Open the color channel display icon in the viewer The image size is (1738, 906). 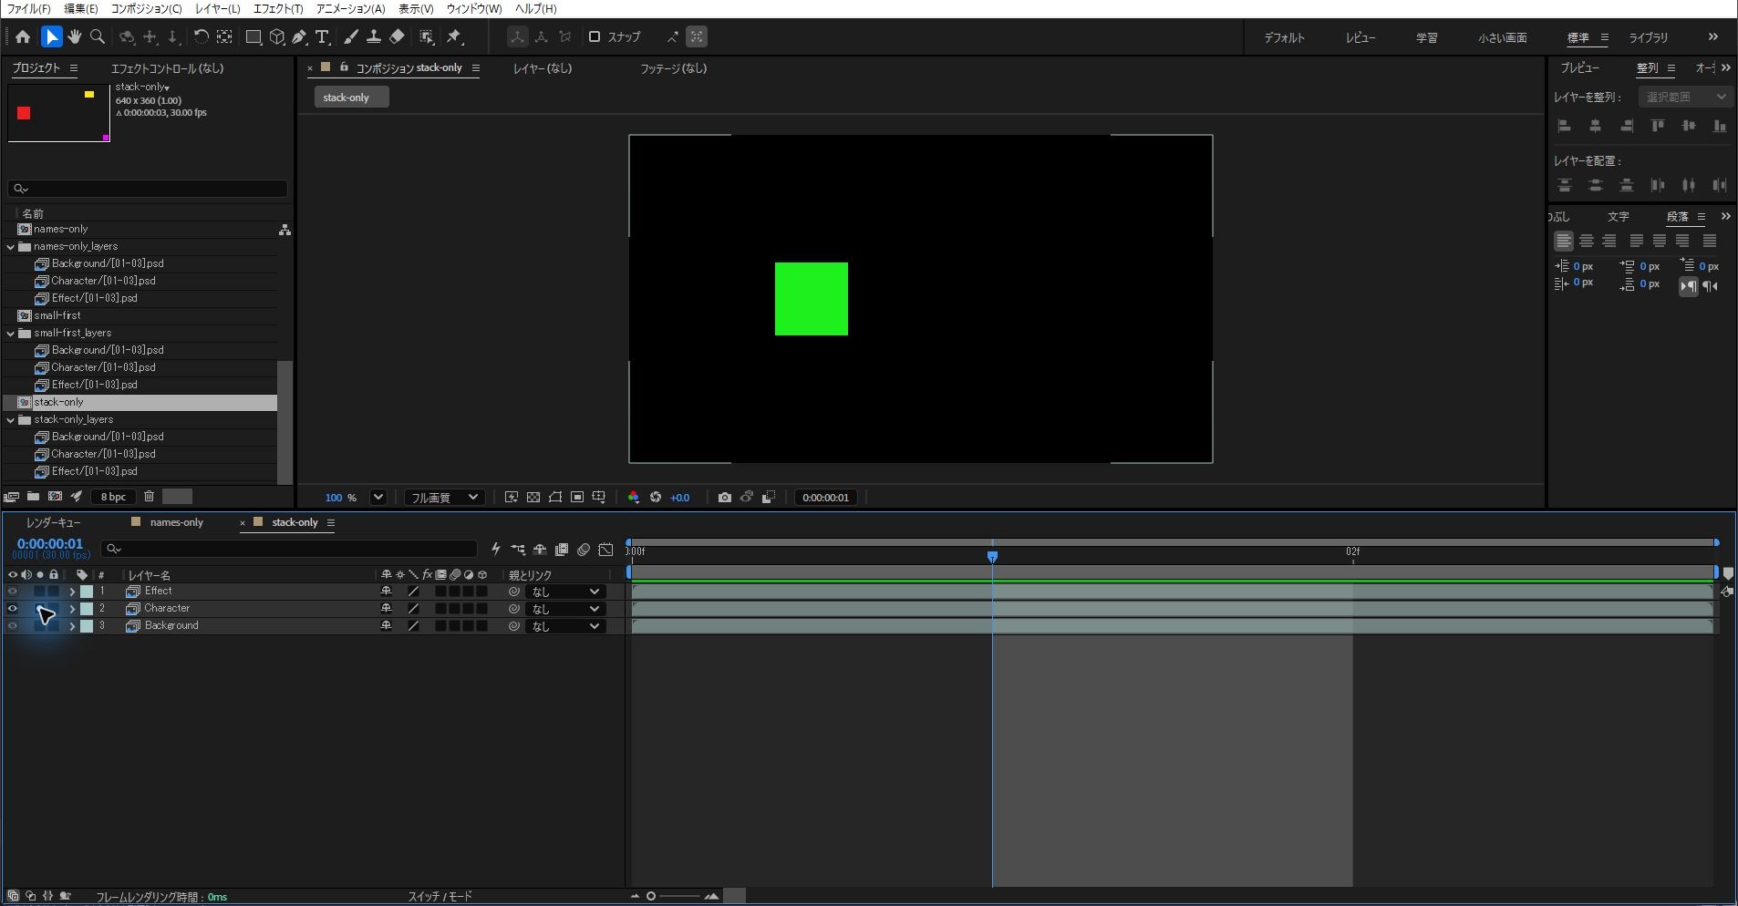(634, 498)
